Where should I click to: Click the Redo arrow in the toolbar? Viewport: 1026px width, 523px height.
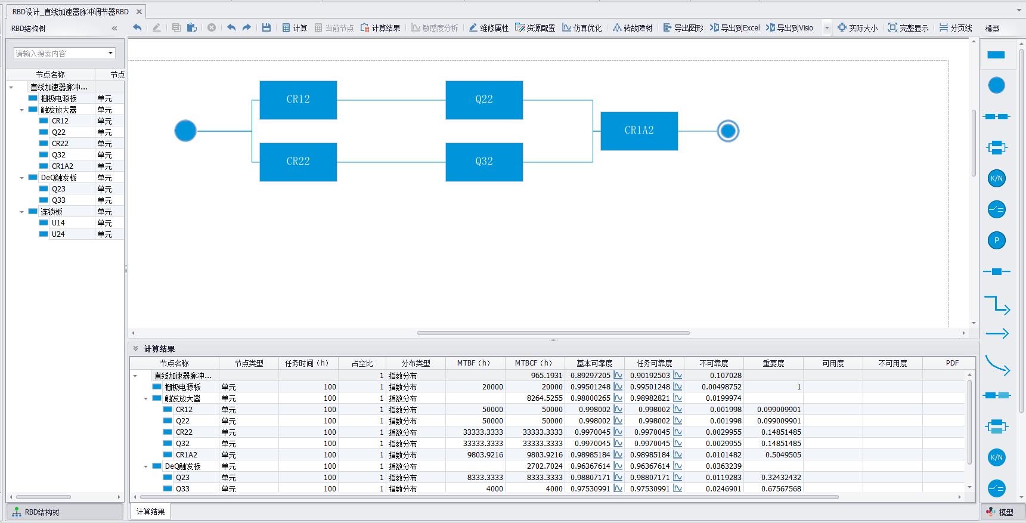click(x=247, y=27)
